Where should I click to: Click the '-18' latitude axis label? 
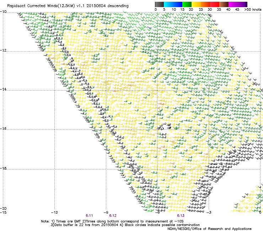(x=3, y=168)
